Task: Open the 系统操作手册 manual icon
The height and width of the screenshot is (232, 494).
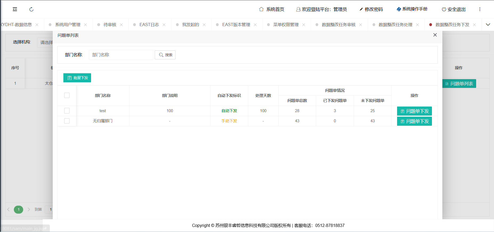Action: coord(399,9)
